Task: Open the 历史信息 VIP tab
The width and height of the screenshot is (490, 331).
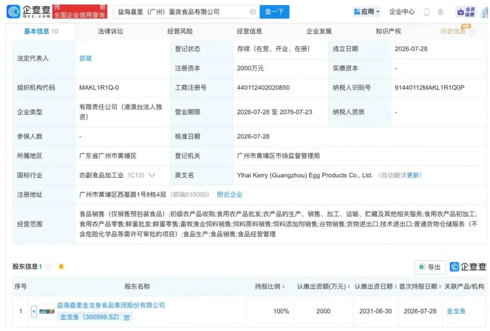Action: (453, 31)
